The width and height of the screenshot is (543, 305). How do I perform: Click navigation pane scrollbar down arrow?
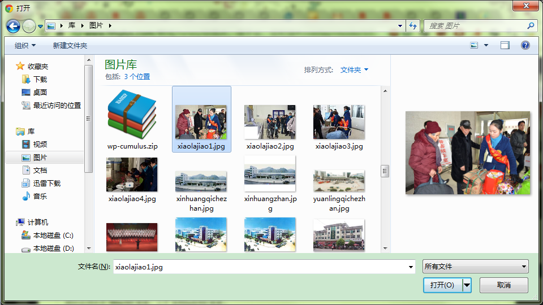click(89, 249)
